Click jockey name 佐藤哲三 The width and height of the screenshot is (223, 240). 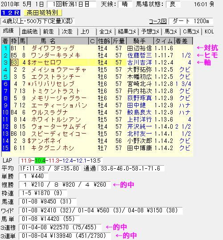pyautogui.click(x=140, y=55)
